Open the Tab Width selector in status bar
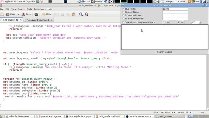Screen dimensions: 209x118 pos(168,112)
